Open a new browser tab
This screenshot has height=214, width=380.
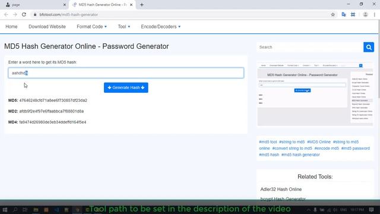(x=142, y=5)
